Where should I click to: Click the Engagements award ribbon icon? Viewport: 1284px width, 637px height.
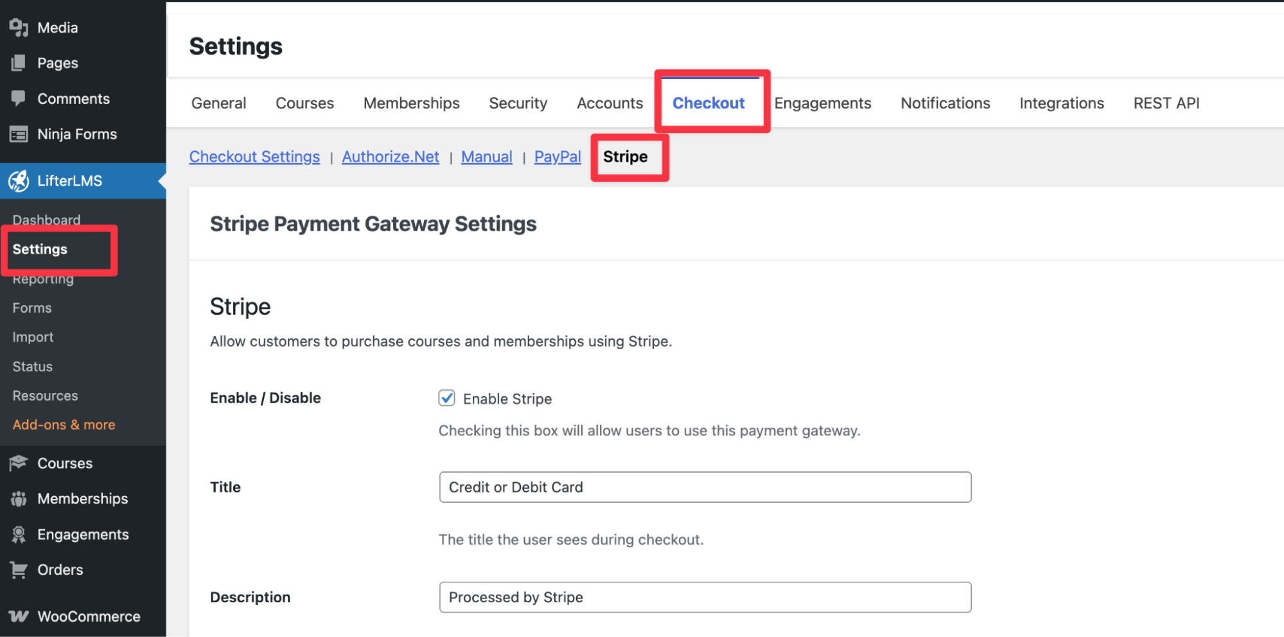[19, 534]
